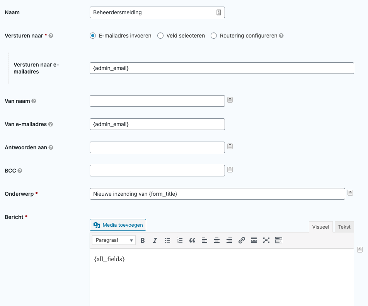
Task: Show help tooltip for Antwoorden aan
Action: coord(51,147)
